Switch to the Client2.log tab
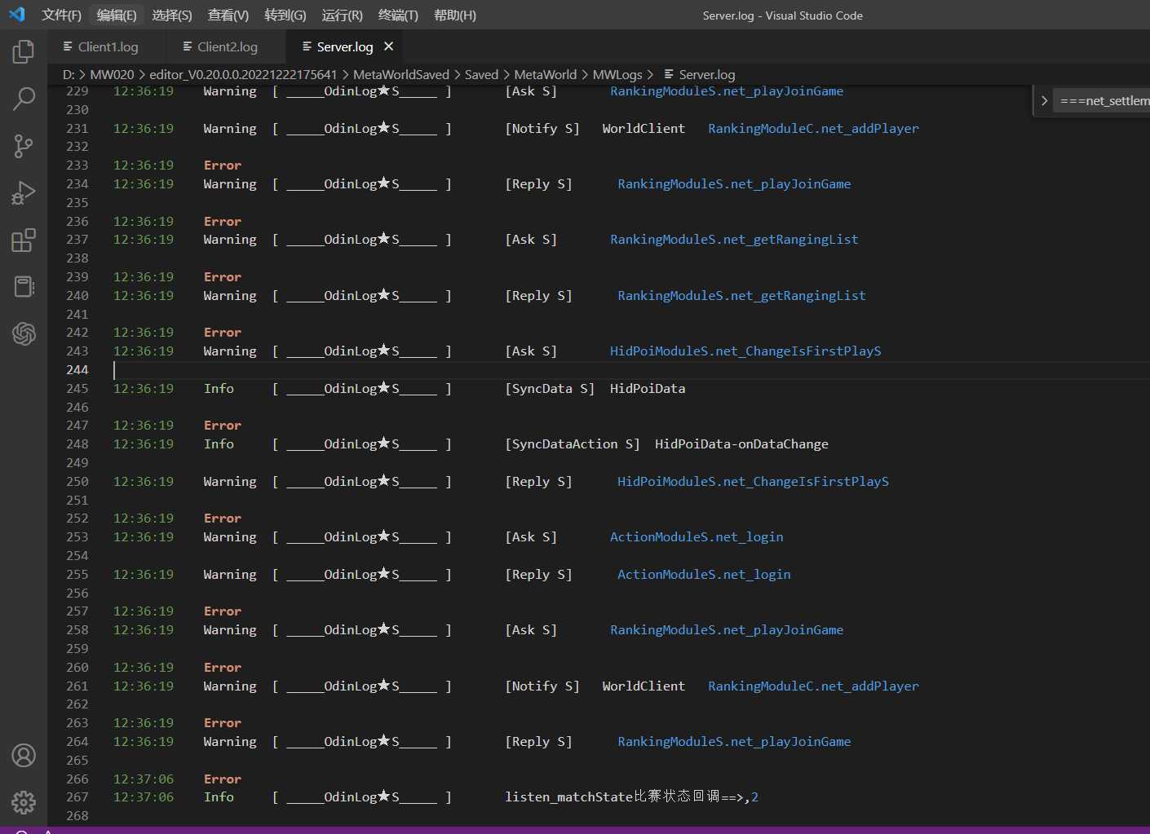The height and width of the screenshot is (834, 1150). (x=227, y=47)
